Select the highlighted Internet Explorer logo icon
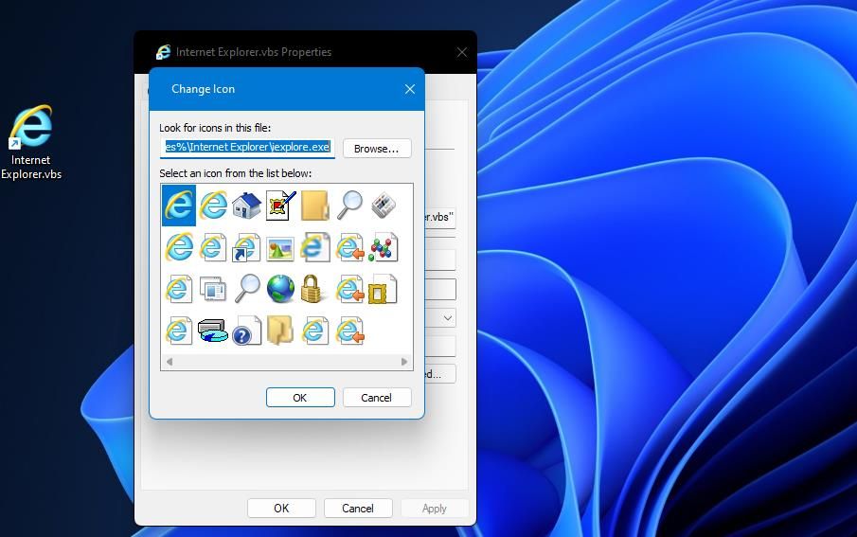 [x=179, y=206]
